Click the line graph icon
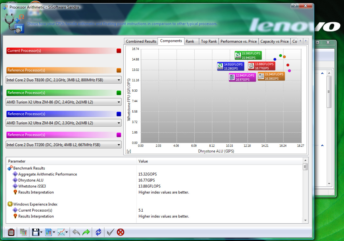 coord(61,232)
